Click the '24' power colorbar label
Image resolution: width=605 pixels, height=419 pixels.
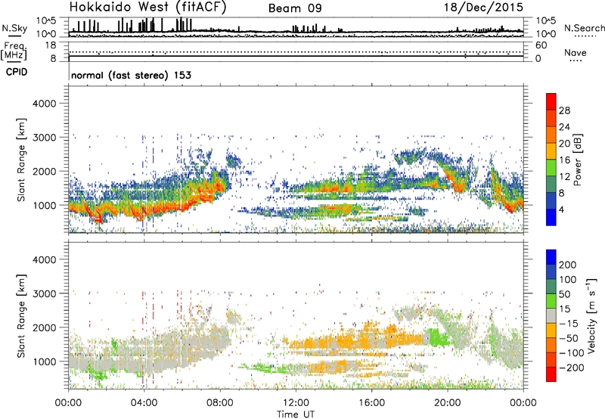pyautogui.click(x=564, y=127)
